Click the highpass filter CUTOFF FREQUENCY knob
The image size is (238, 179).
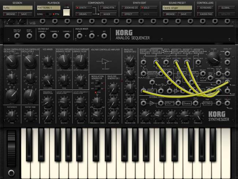click(64, 61)
